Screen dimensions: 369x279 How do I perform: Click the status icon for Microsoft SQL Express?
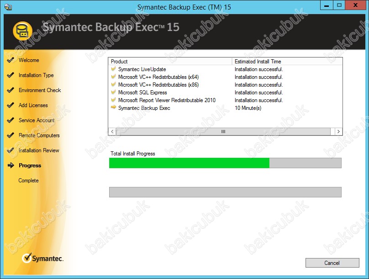point(113,92)
